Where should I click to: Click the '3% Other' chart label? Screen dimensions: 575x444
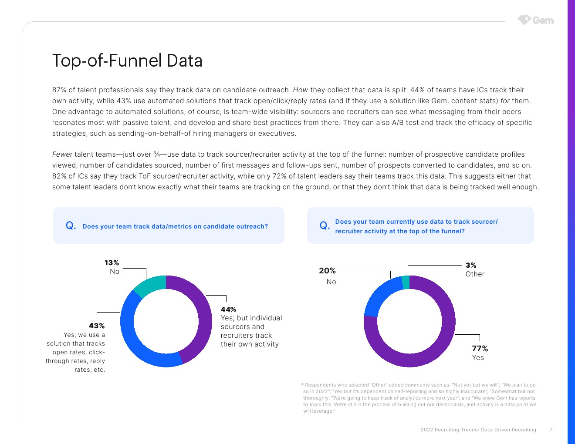tap(474, 269)
